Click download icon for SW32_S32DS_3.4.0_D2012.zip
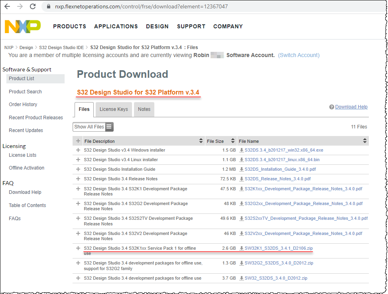Screen dimensions: 388x294 (242, 278)
